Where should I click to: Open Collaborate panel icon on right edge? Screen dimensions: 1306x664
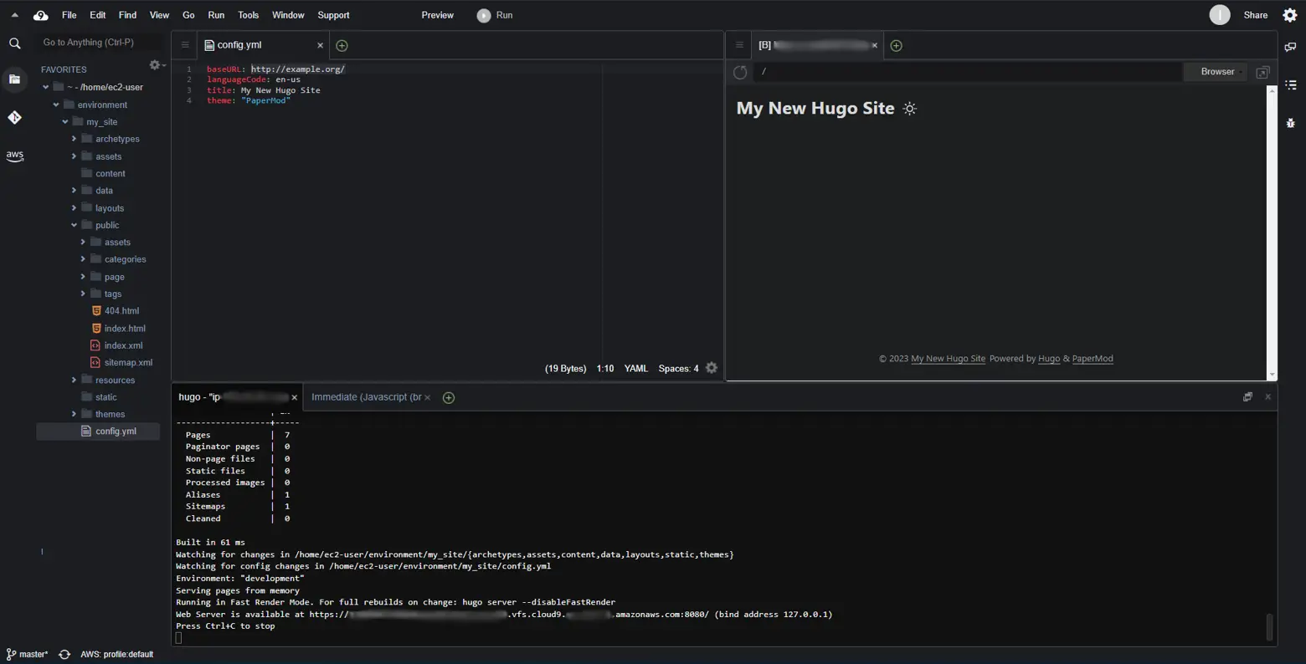pyautogui.click(x=1290, y=47)
